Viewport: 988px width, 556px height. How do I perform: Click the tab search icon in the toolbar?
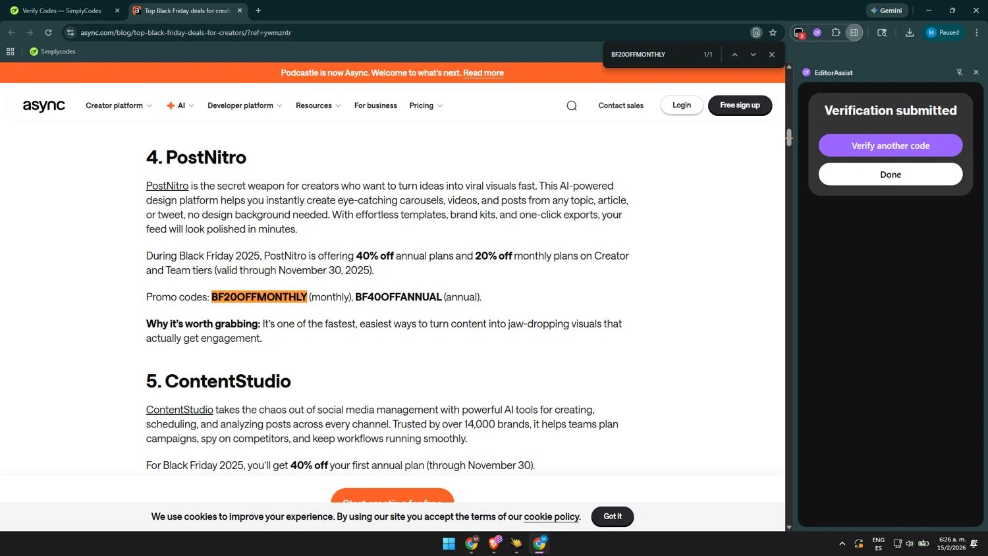(x=882, y=32)
